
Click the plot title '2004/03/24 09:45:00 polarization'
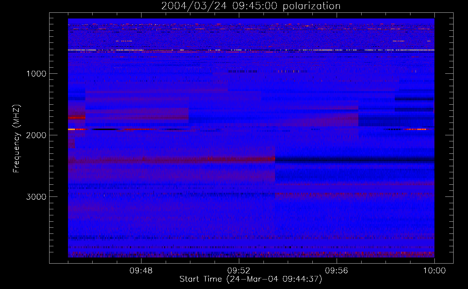pyautogui.click(x=251, y=6)
